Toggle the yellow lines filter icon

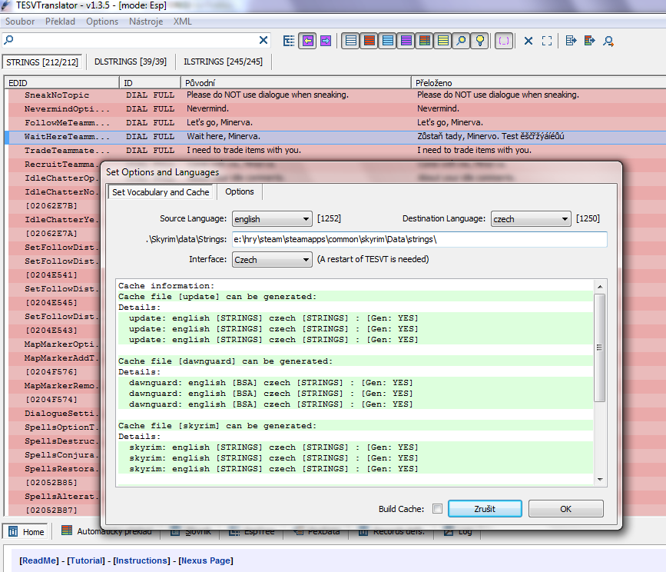click(x=443, y=41)
